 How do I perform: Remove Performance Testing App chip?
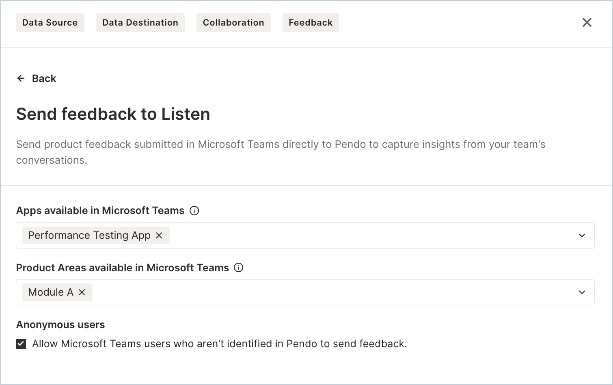click(x=159, y=236)
